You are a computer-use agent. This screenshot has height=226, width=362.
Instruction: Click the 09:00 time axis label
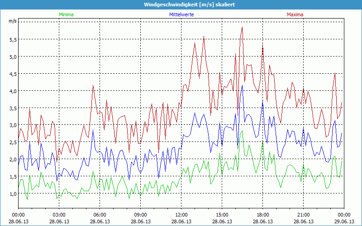point(140,215)
